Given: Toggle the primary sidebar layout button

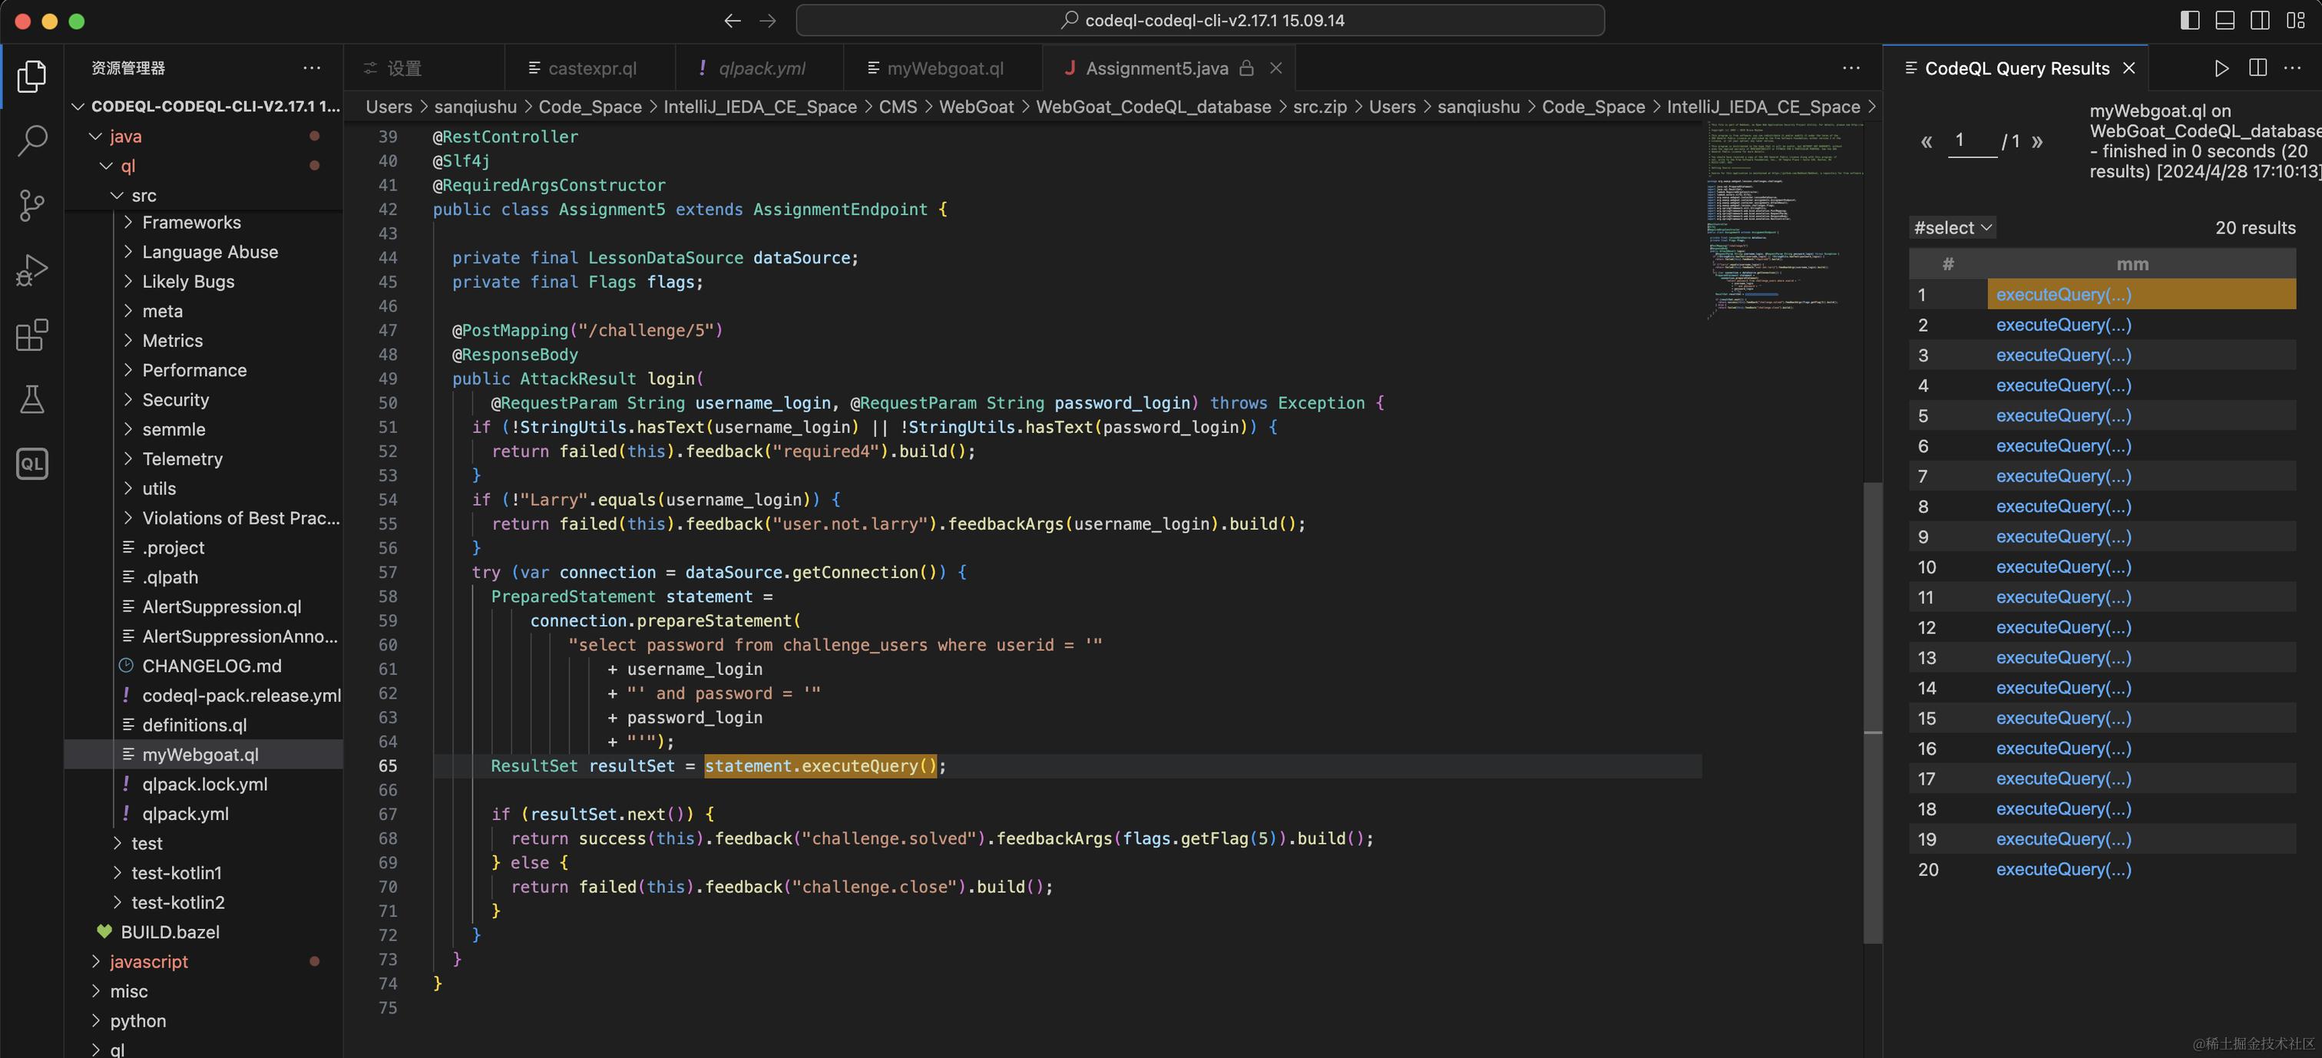Looking at the screenshot, I should coord(2189,20).
